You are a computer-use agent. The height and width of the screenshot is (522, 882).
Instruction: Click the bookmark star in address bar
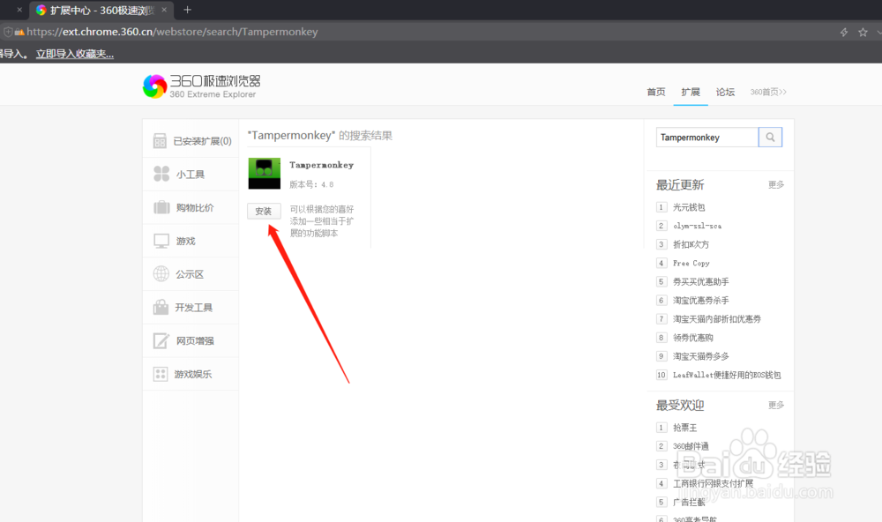point(863,32)
